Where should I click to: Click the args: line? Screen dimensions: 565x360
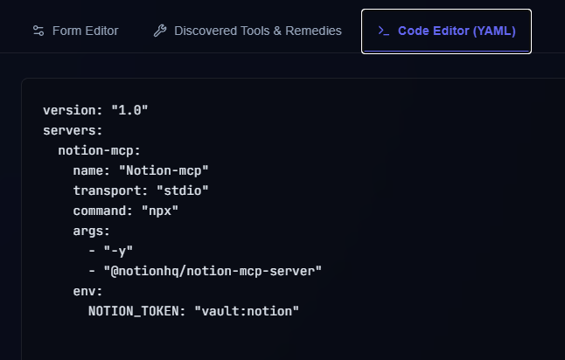click(91, 231)
